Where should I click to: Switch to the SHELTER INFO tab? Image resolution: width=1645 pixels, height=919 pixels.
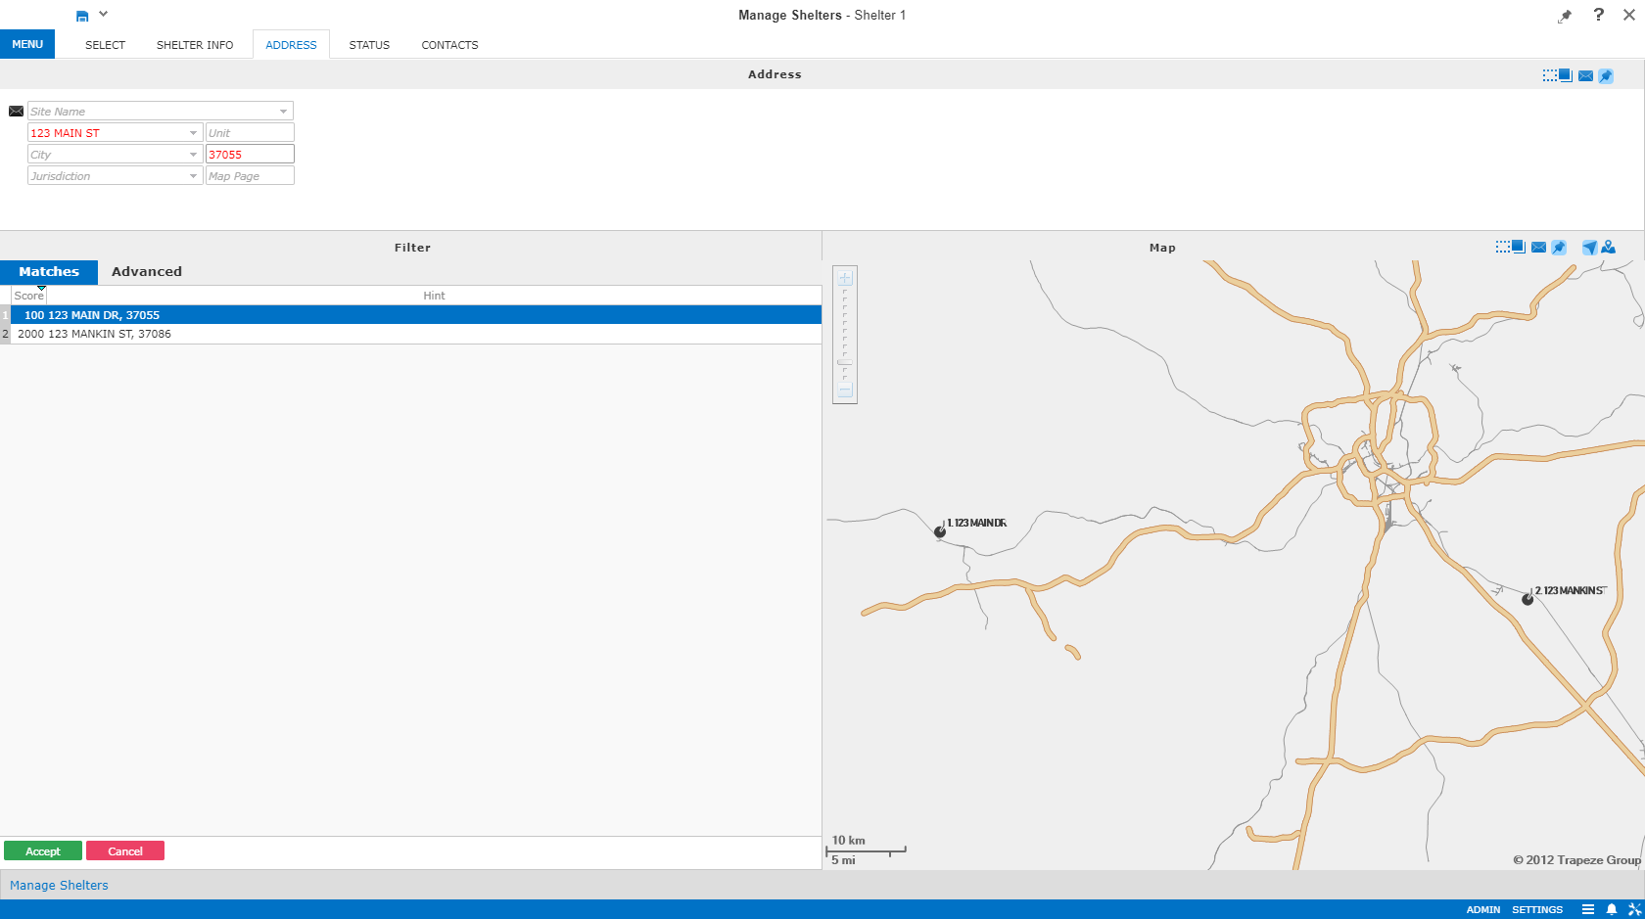coord(195,45)
